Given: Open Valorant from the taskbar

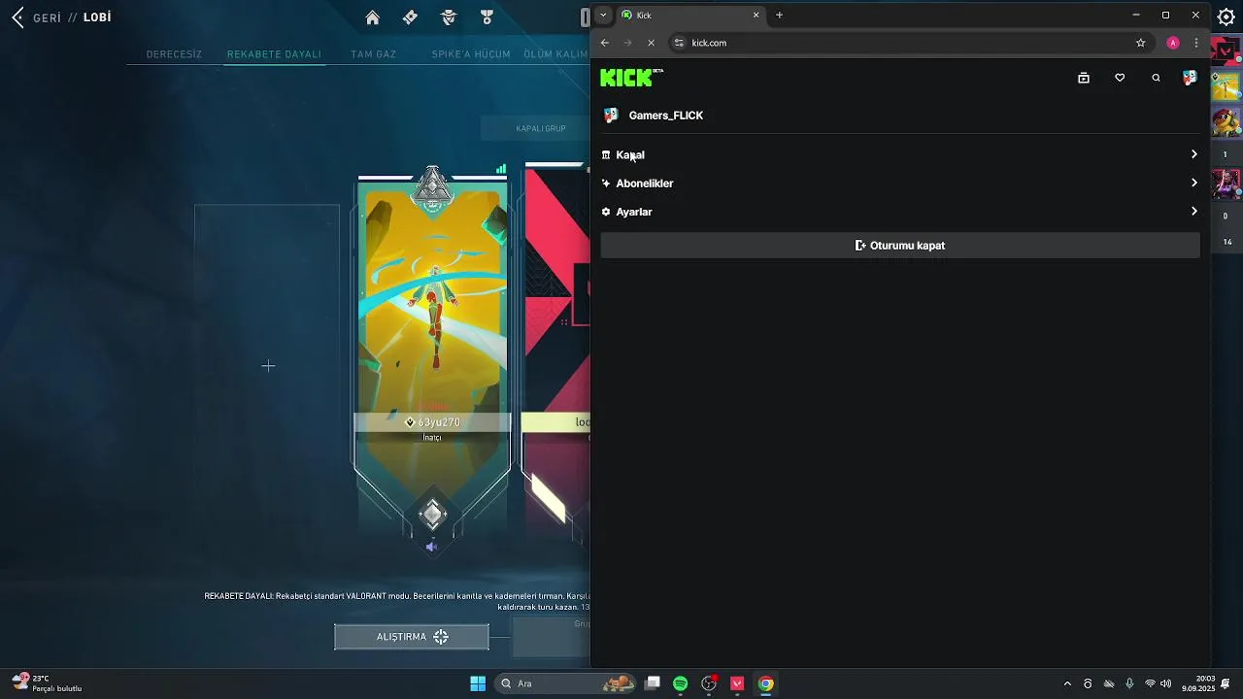Looking at the screenshot, I should 737,683.
